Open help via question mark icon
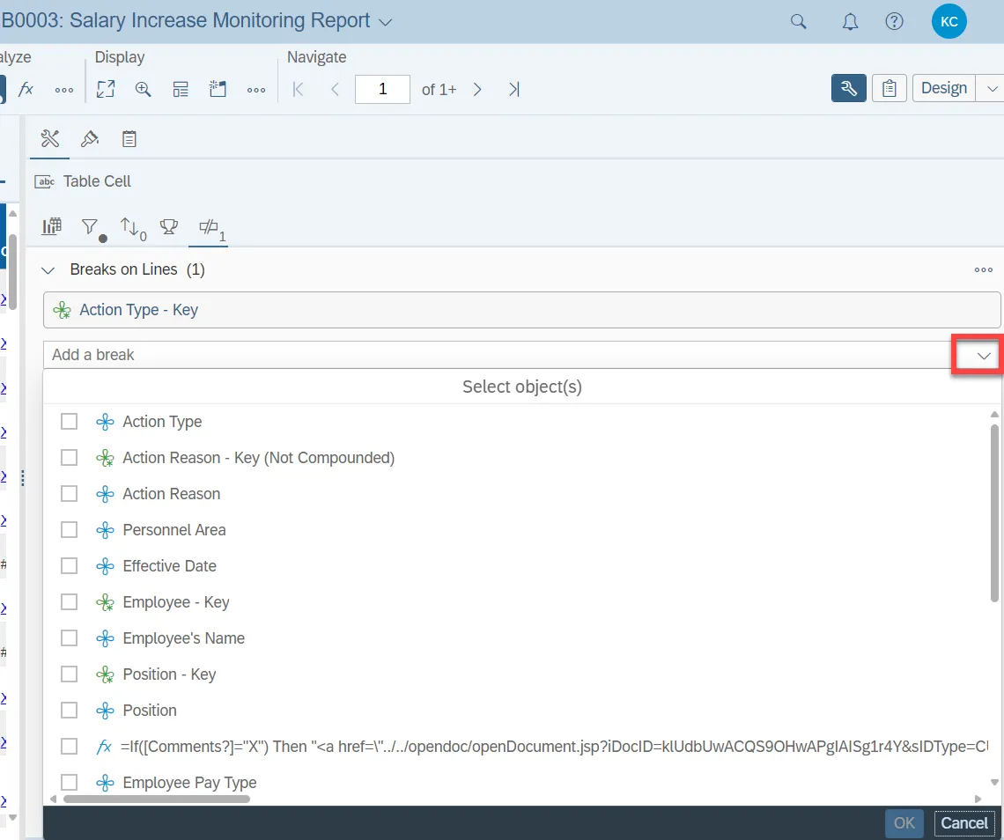1004x840 pixels. coord(894,22)
